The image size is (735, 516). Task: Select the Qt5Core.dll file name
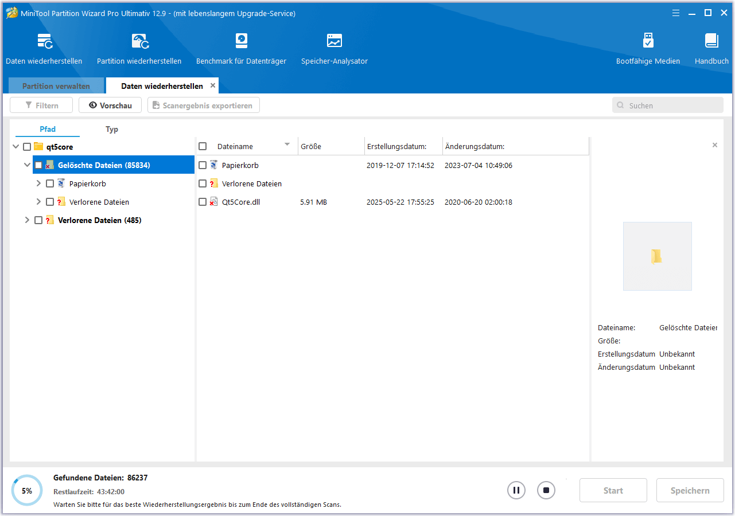[x=241, y=202]
